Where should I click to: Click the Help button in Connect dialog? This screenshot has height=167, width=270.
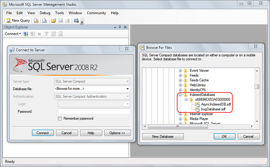91,133
